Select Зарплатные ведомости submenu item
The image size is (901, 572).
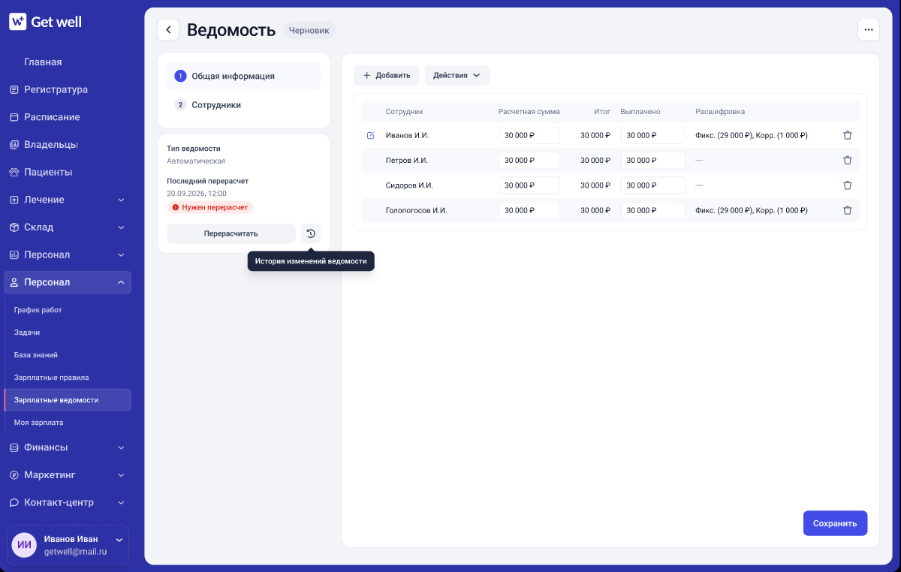tap(68, 400)
